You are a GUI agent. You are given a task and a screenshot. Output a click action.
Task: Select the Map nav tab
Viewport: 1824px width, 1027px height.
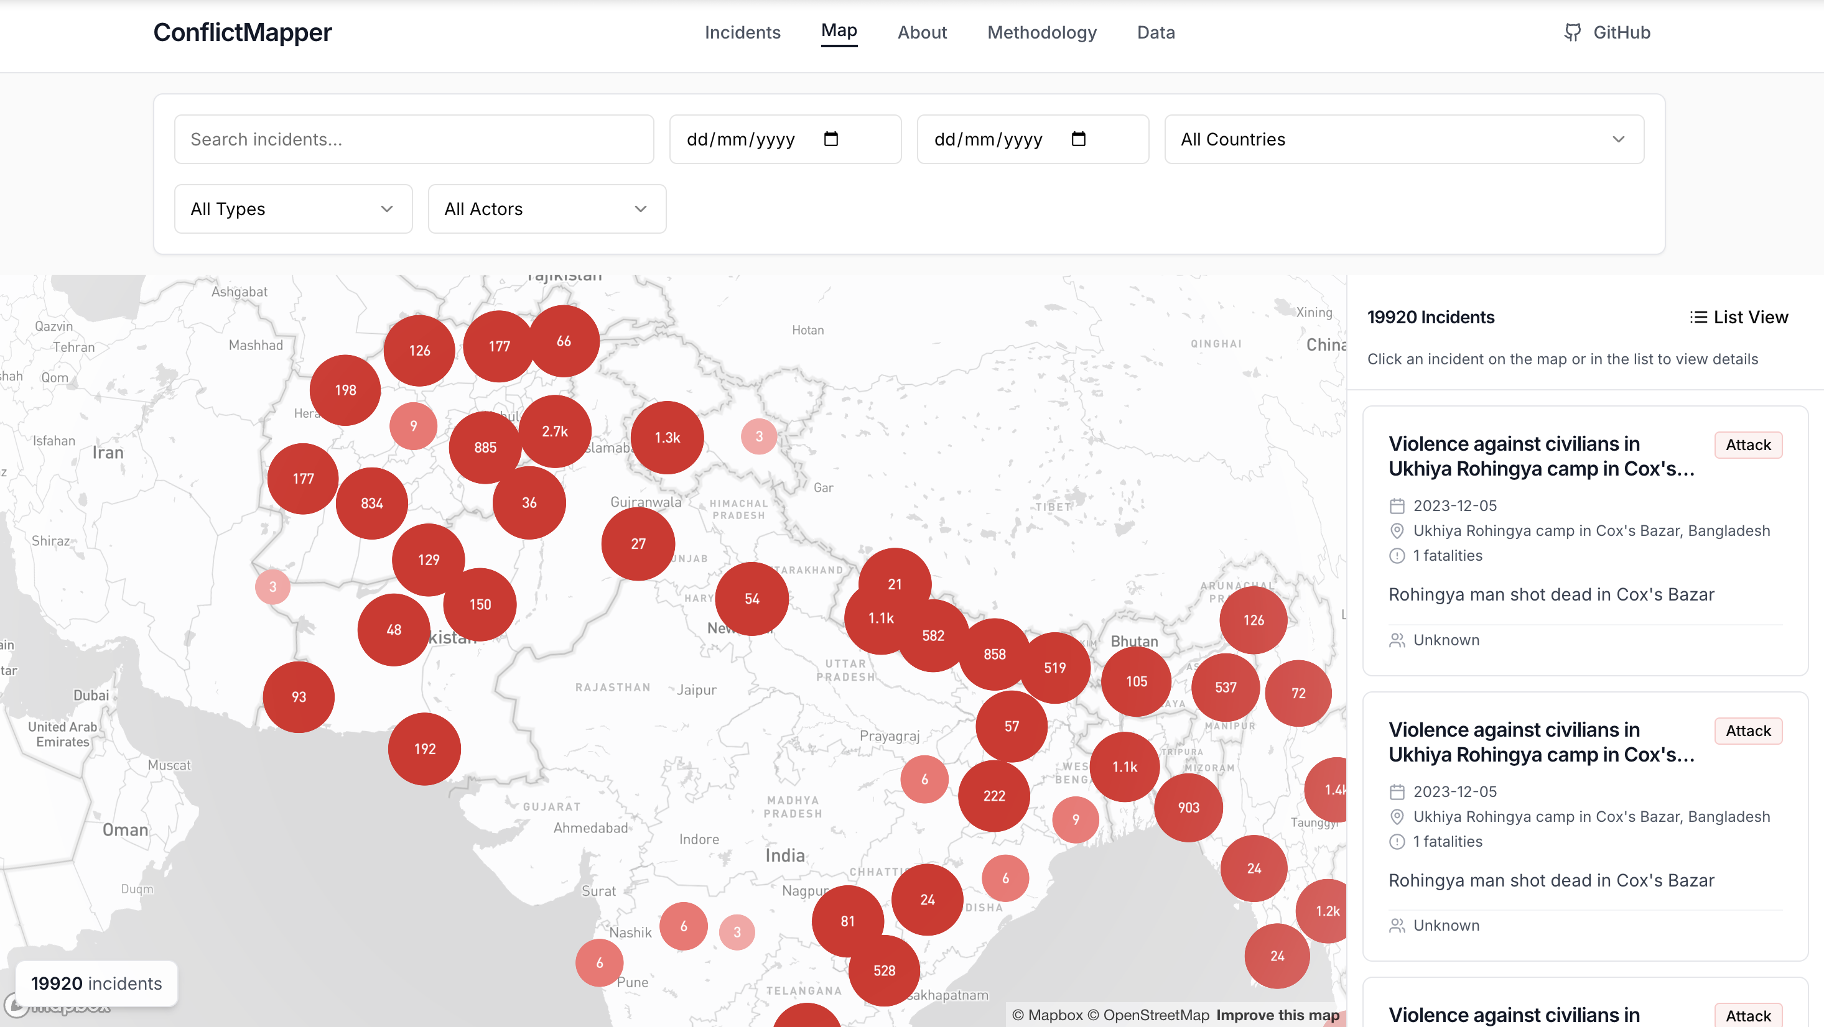(839, 31)
